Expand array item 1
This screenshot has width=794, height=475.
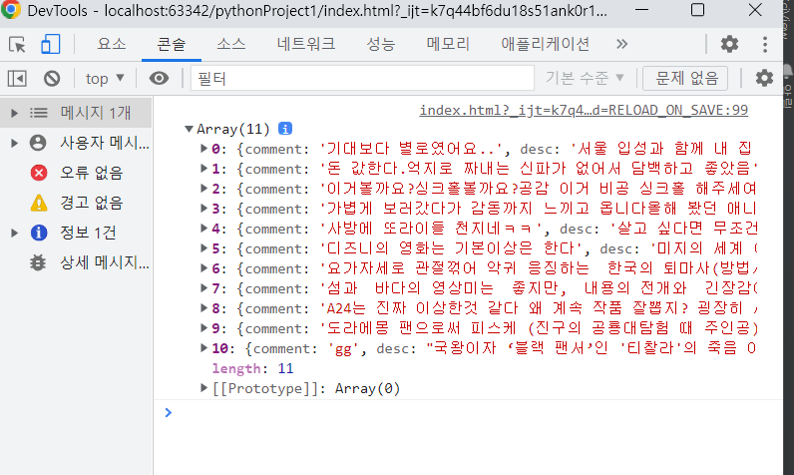click(203, 168)
